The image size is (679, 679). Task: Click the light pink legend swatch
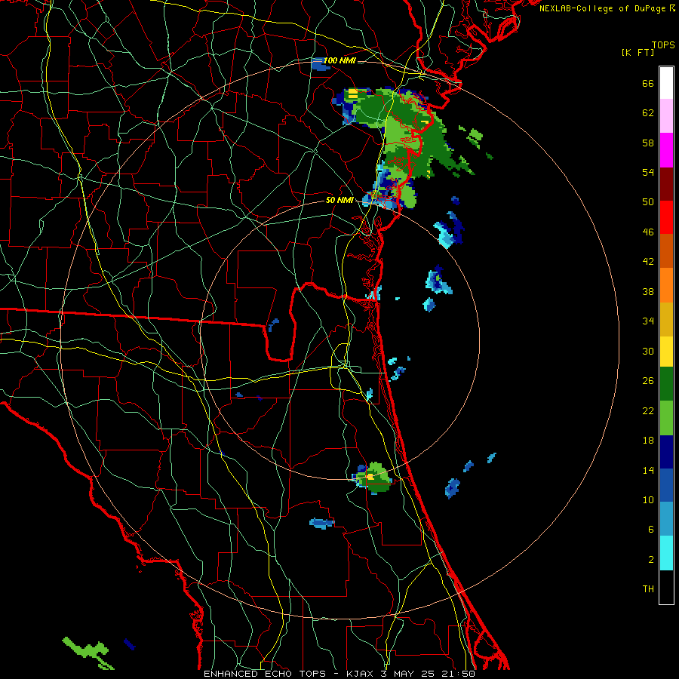666,116
